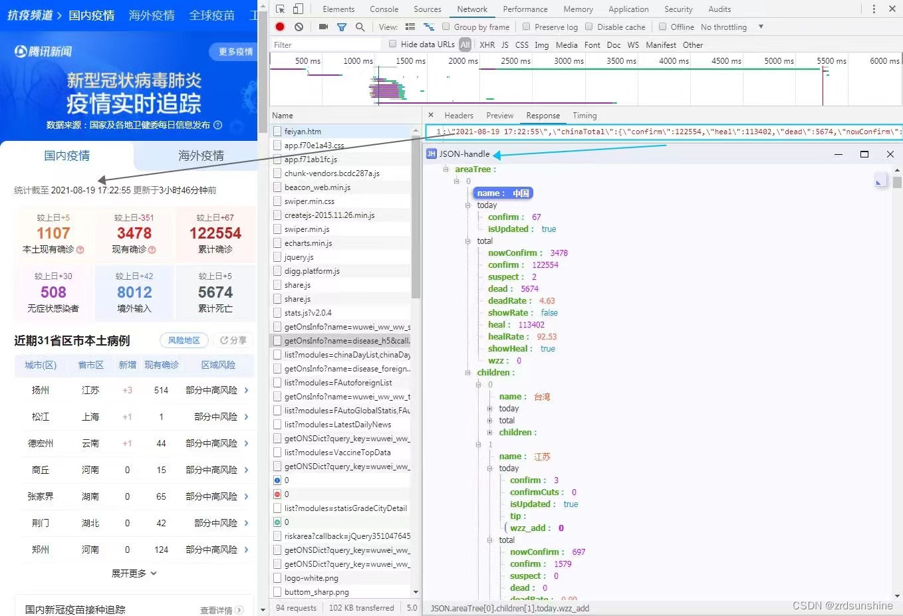Screen dimensions: 903x616
Task: Toggle Offline checkbox
Action: coord(662,27)
